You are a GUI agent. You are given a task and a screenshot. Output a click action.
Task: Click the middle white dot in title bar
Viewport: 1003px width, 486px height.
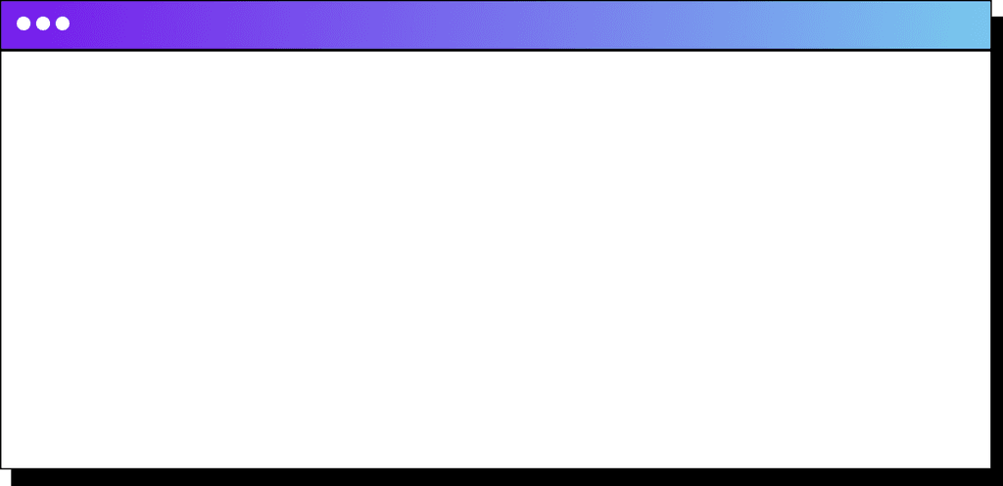tap(43, 24)
